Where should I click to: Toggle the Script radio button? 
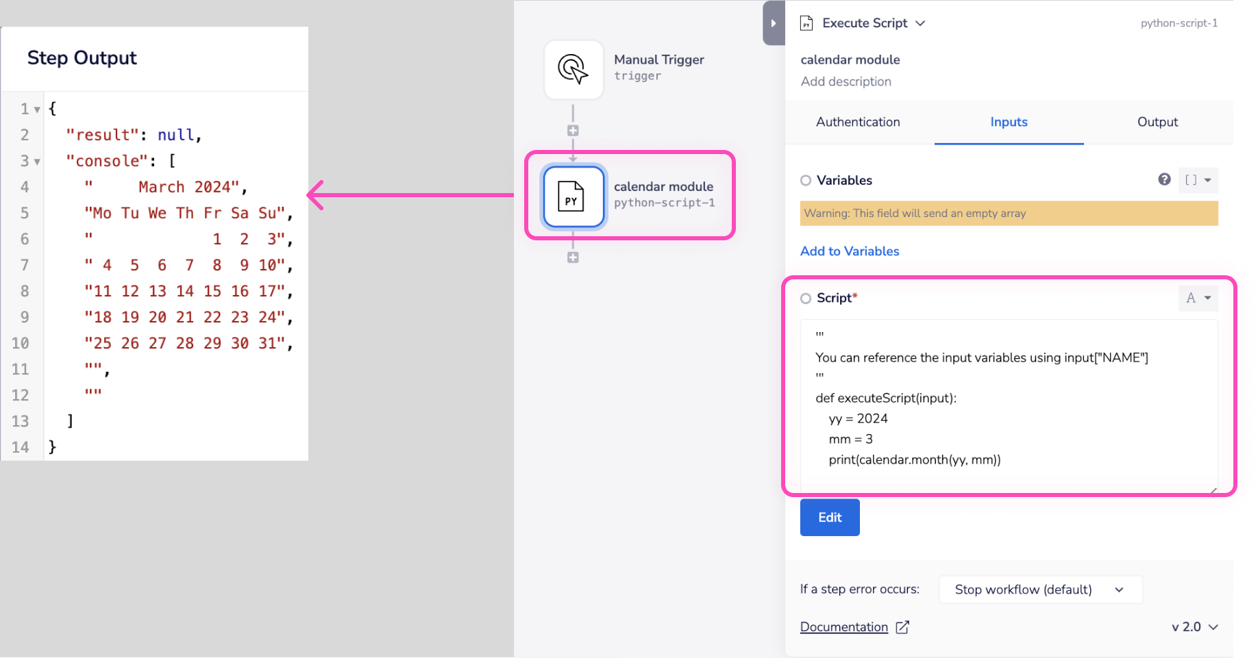coord(806,299)
